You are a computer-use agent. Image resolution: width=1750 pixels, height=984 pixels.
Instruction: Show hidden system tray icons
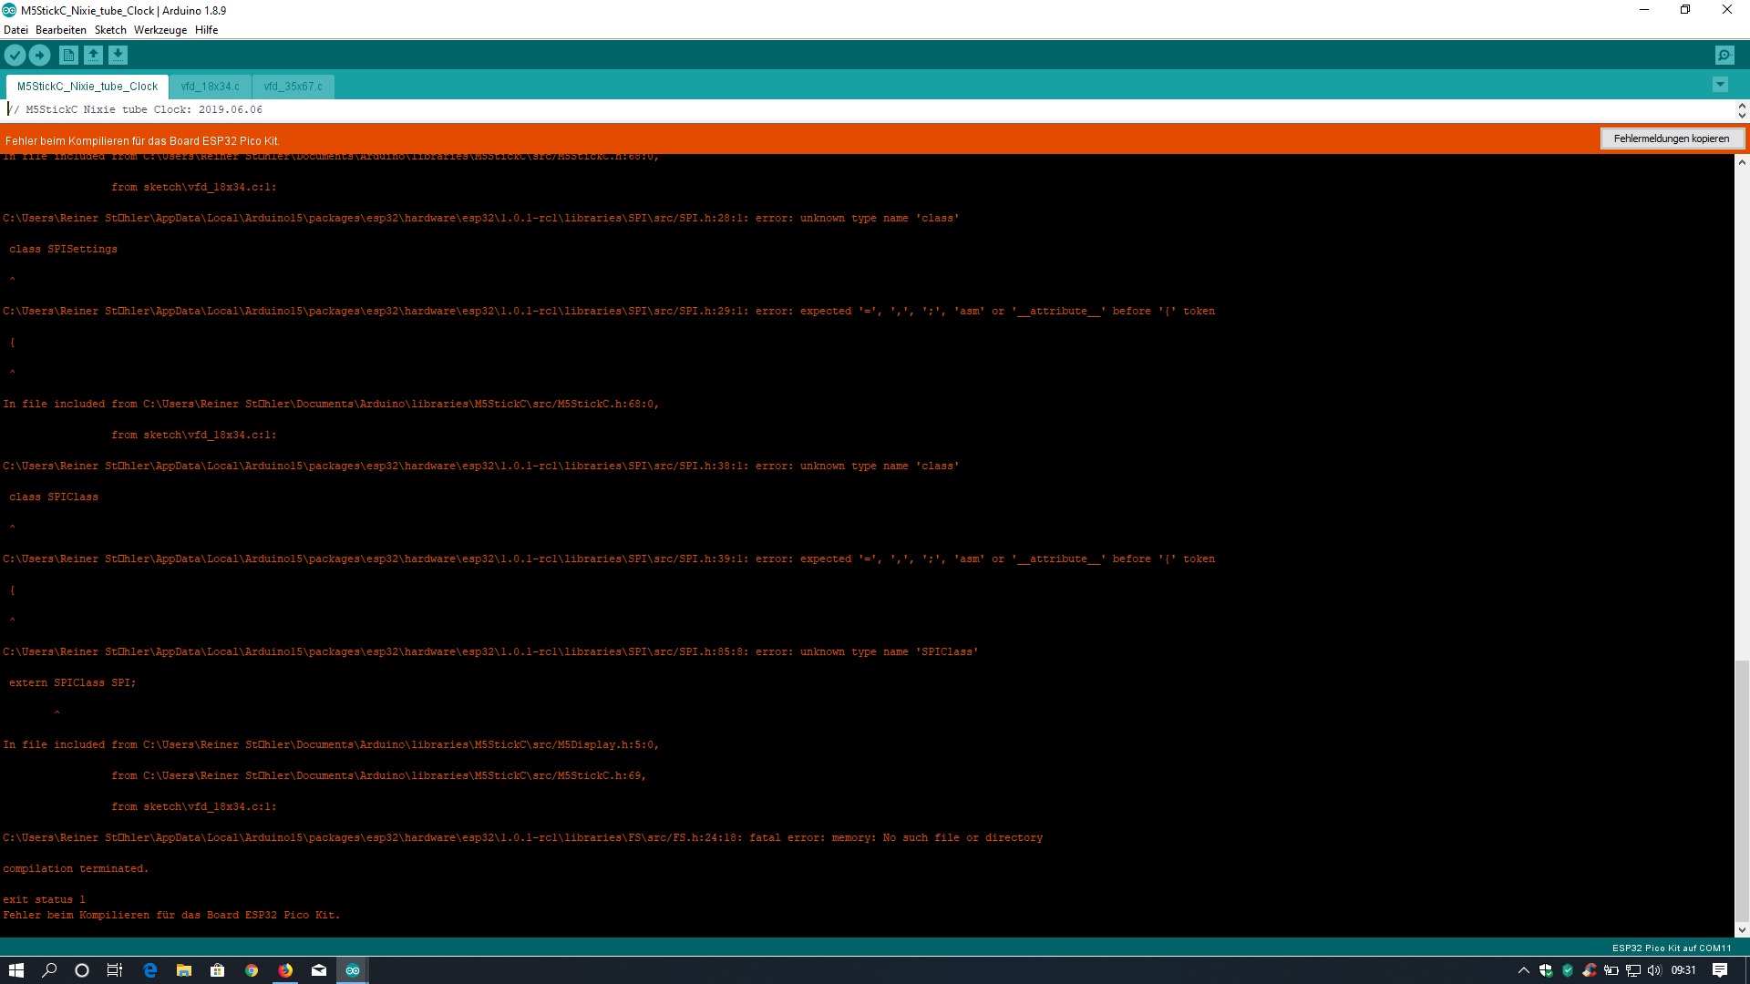1523,970
